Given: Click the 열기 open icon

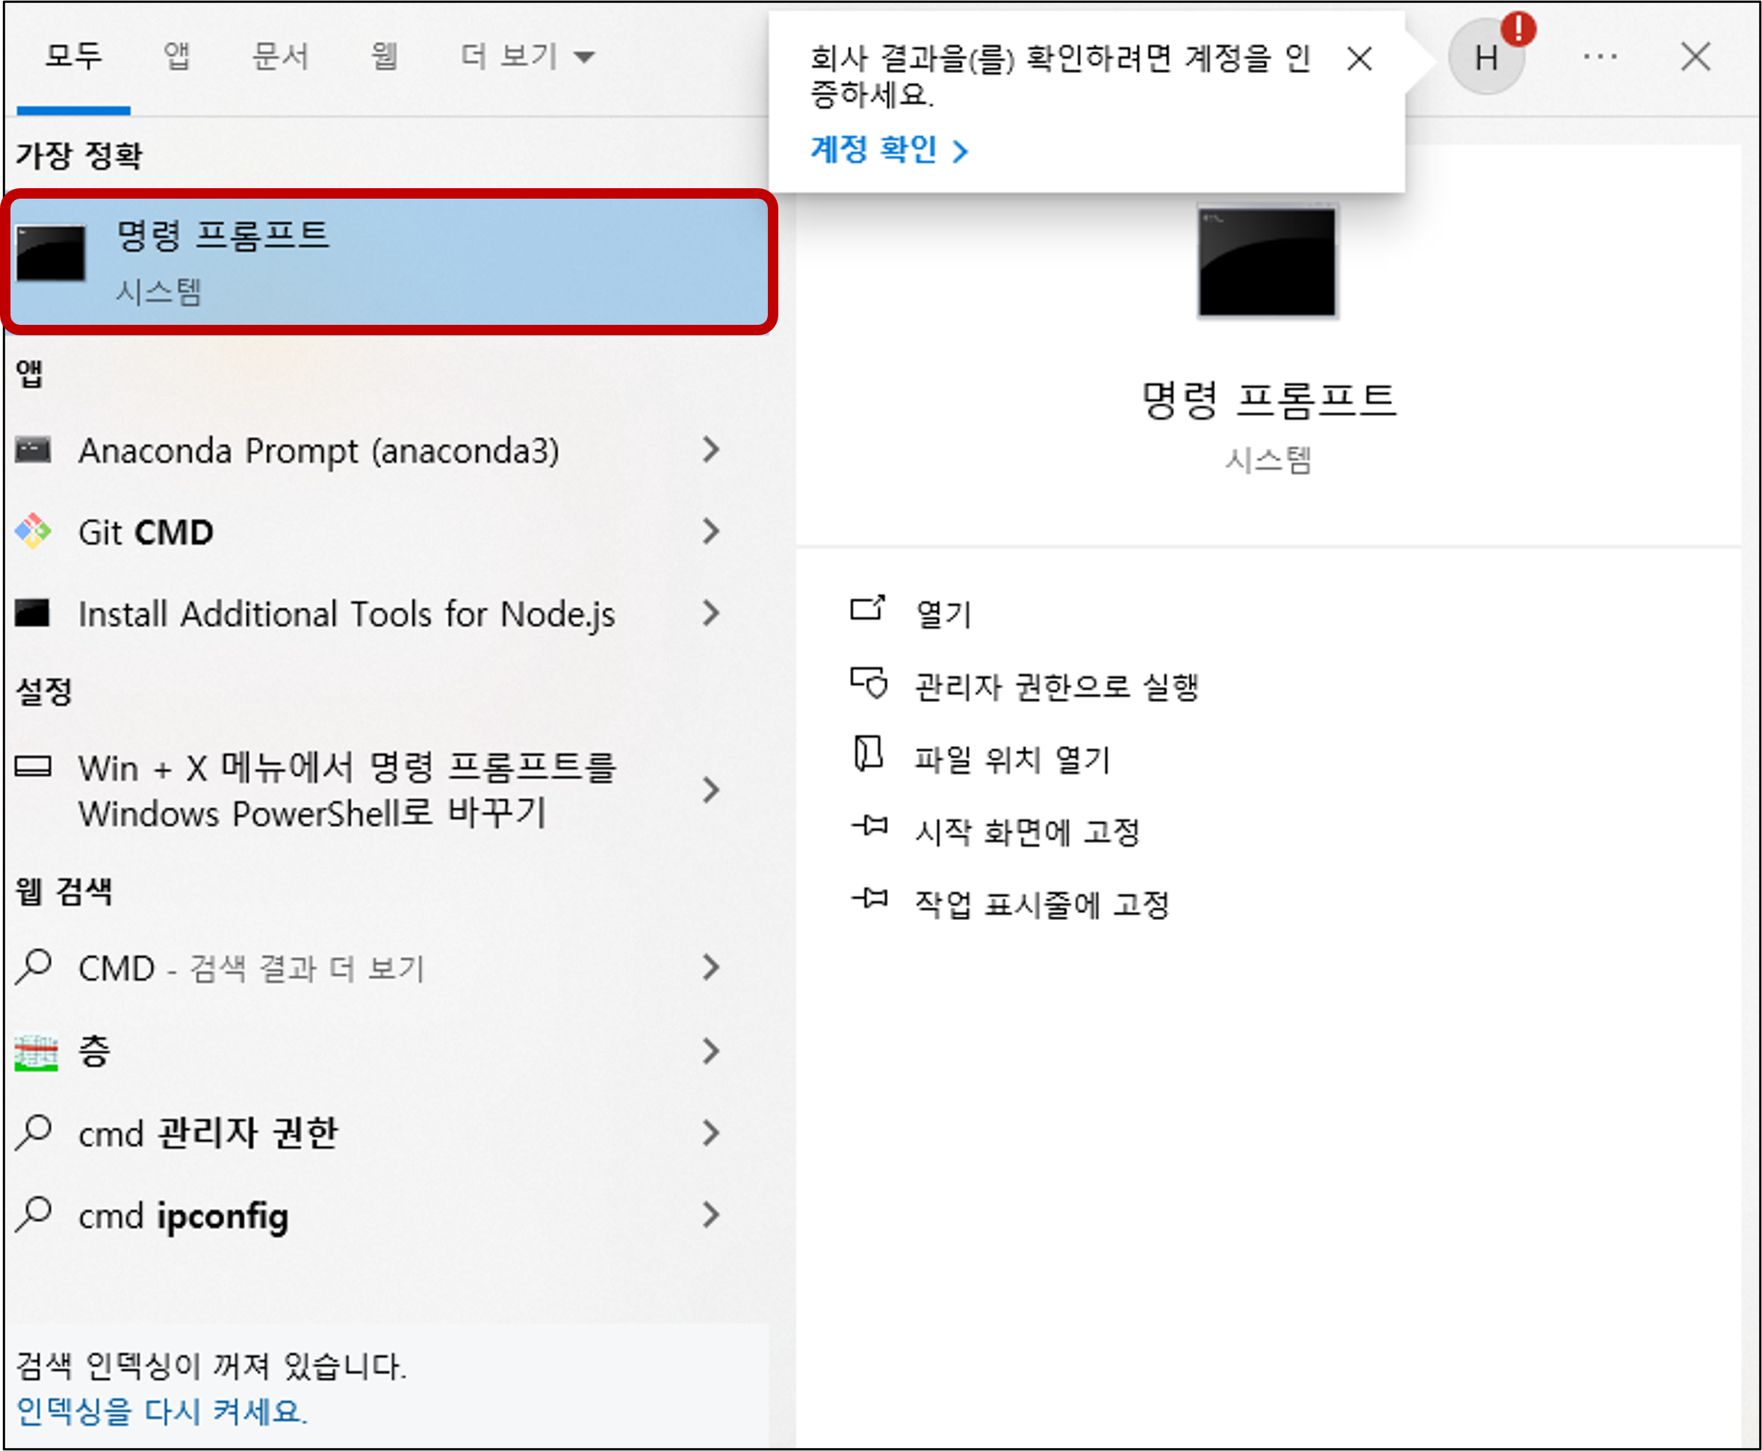Looking at the screenshot, I should pos(866,609).
